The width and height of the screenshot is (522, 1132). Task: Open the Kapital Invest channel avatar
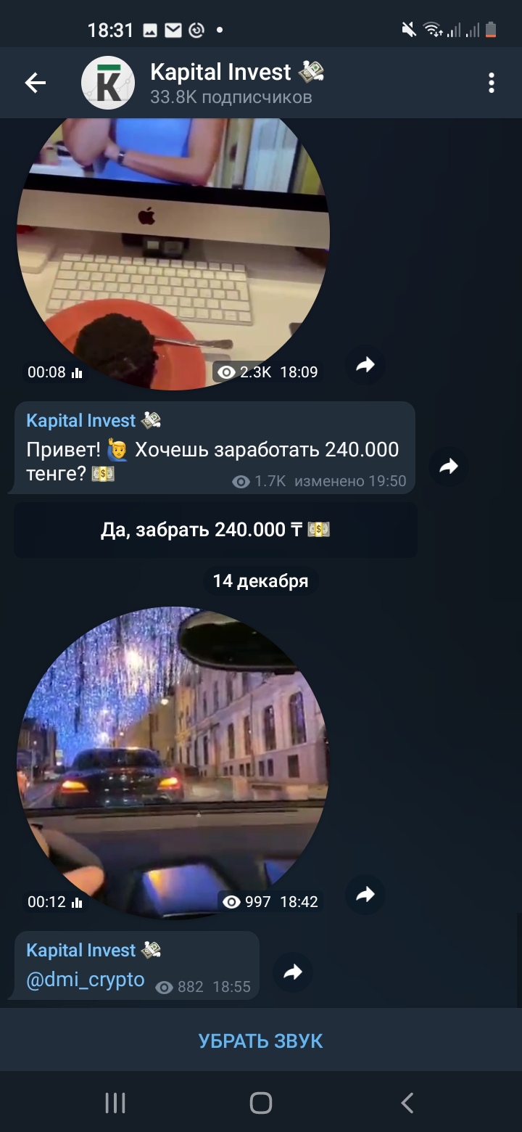(108, 83)
